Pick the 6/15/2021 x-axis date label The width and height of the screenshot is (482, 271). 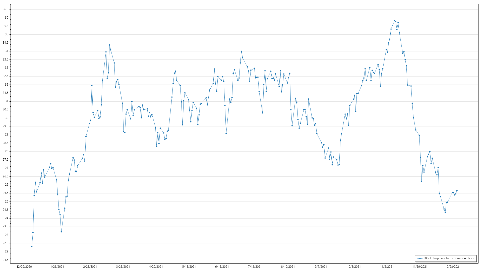coord(222,267)
